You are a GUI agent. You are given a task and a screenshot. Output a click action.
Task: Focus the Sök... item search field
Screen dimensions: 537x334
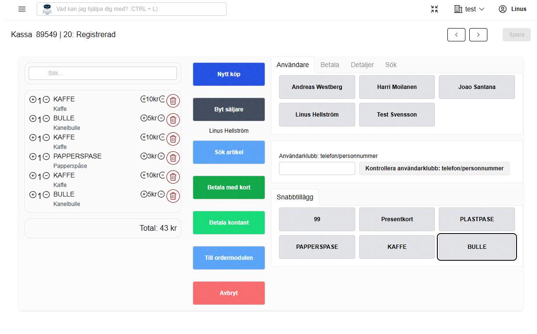pos(103,73)
